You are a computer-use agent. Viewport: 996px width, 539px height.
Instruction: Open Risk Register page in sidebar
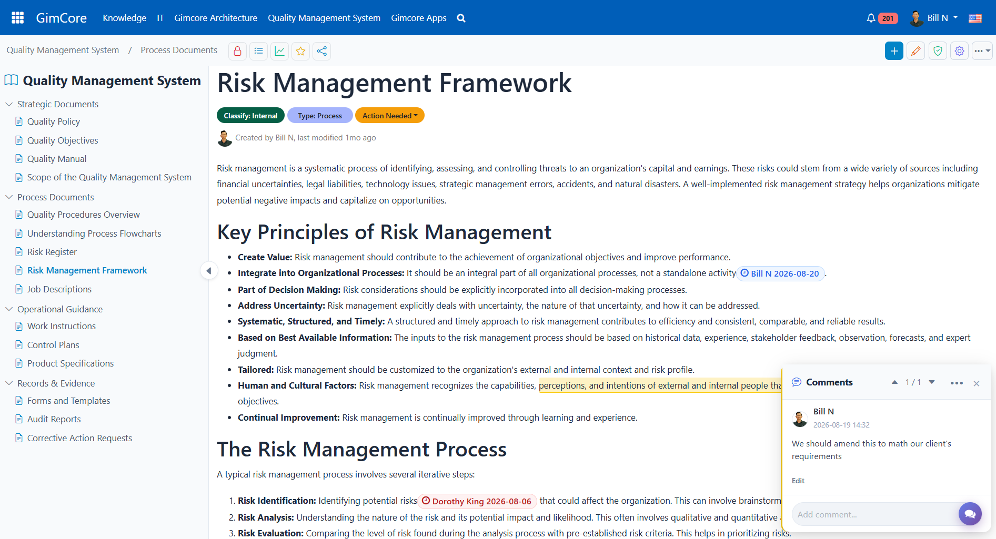[x=52, y=252]
